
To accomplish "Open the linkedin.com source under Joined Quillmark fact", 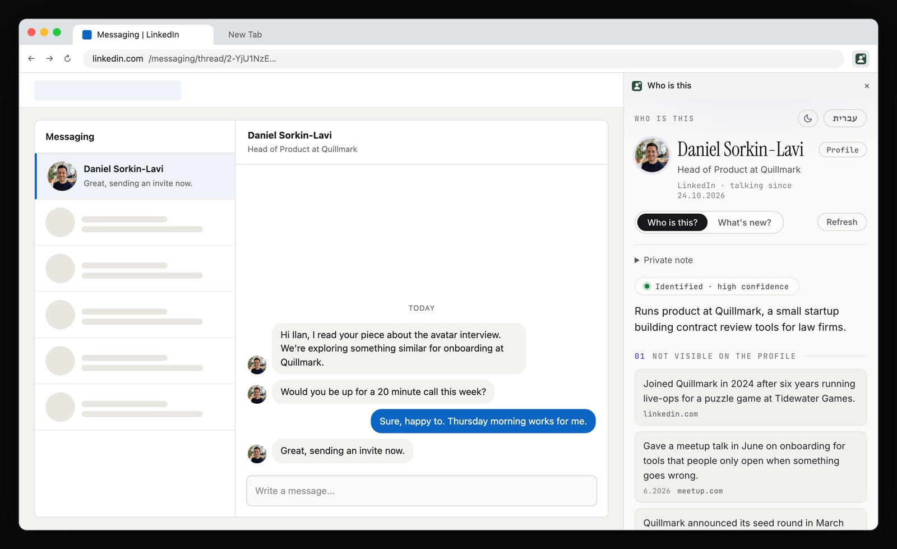I will pyautogui.click(x=671, y=414).
